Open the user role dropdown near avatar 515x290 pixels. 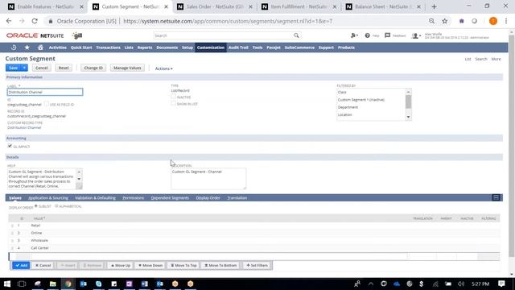(416, 35)
